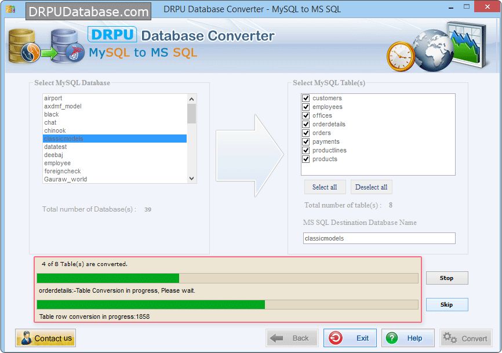
Task: Skip the current table conversion
Action: point(447,304)
